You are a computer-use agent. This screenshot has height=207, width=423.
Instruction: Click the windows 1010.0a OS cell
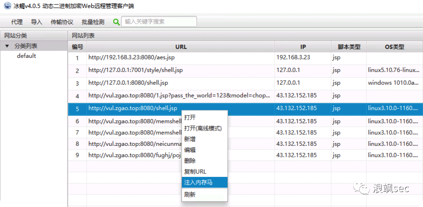(x=394, y=83)
